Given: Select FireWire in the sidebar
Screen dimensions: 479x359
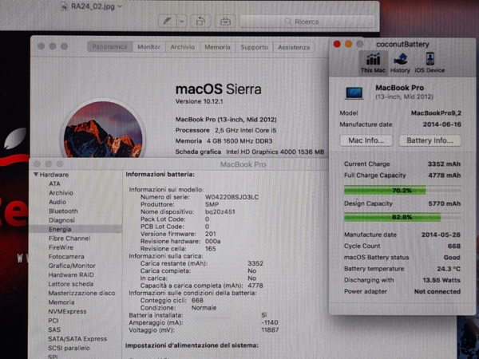Looking at the screenshot, I should coord(61,247).
